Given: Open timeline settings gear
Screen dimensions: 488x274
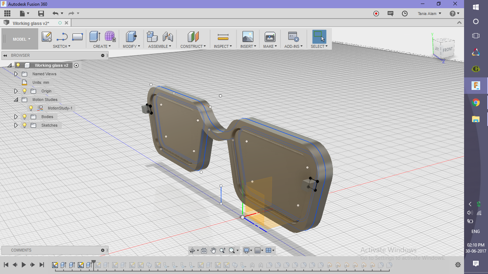Looking at the screenshot, I should pos(458,265).
